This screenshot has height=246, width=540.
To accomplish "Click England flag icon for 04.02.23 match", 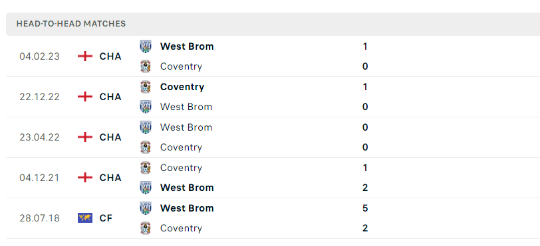I will [x=85, y=56].
